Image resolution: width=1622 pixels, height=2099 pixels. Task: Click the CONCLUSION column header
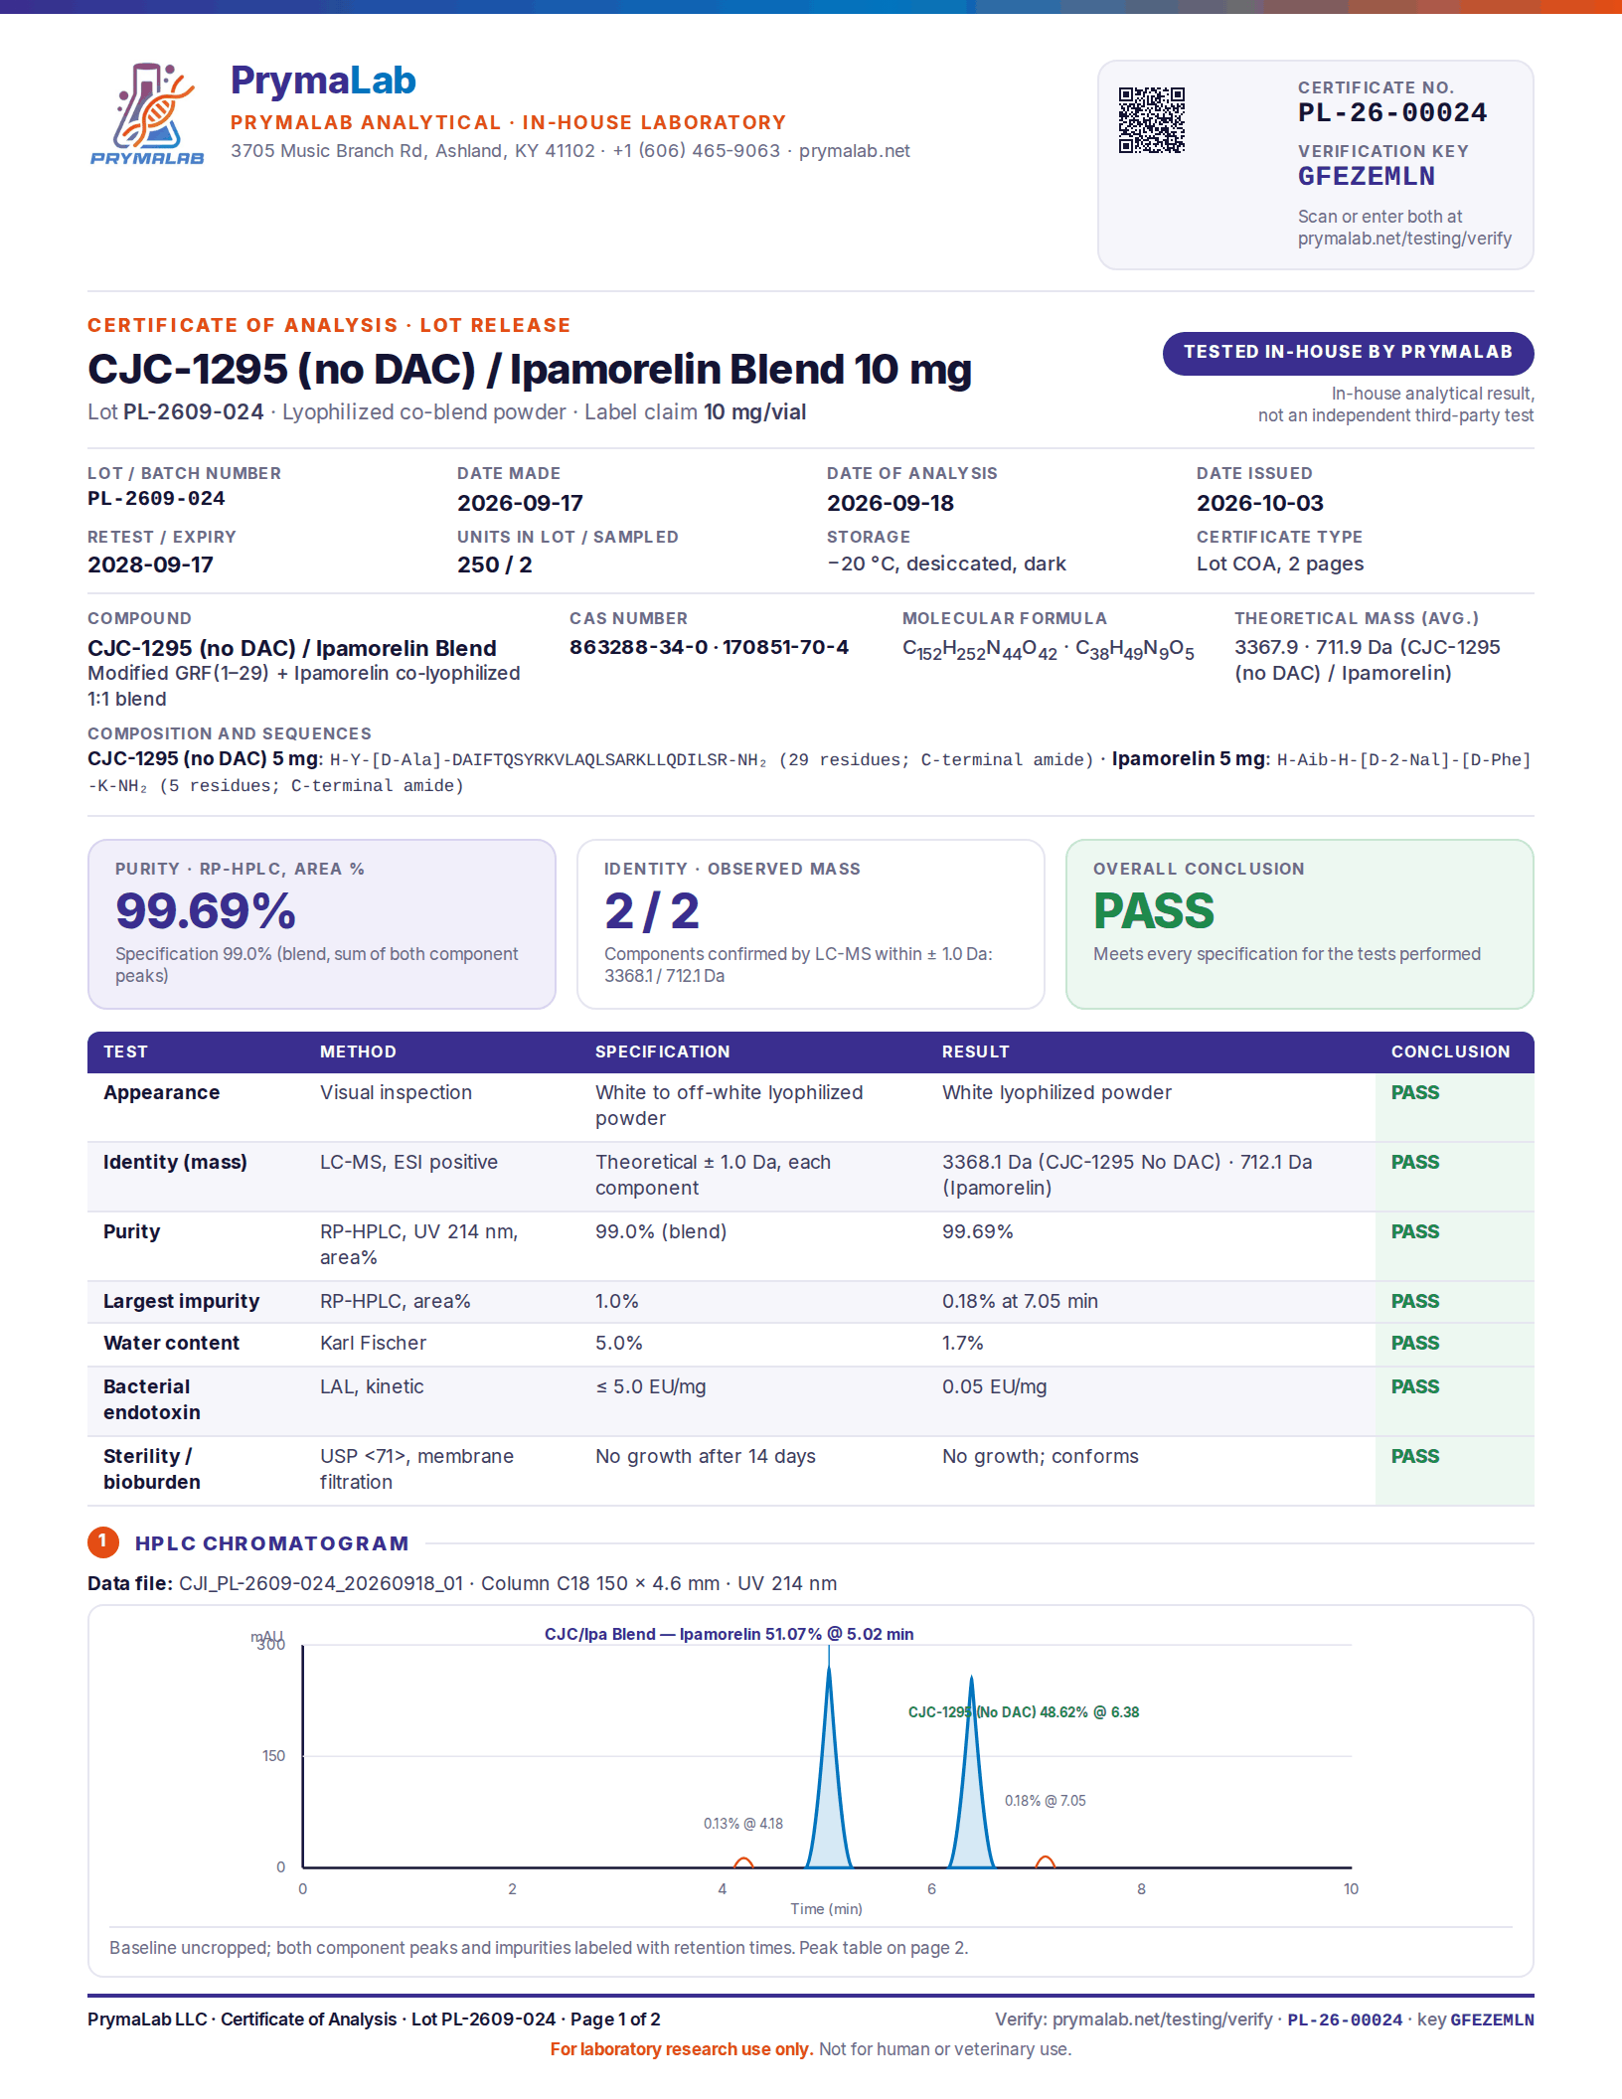(1450, 1051)
